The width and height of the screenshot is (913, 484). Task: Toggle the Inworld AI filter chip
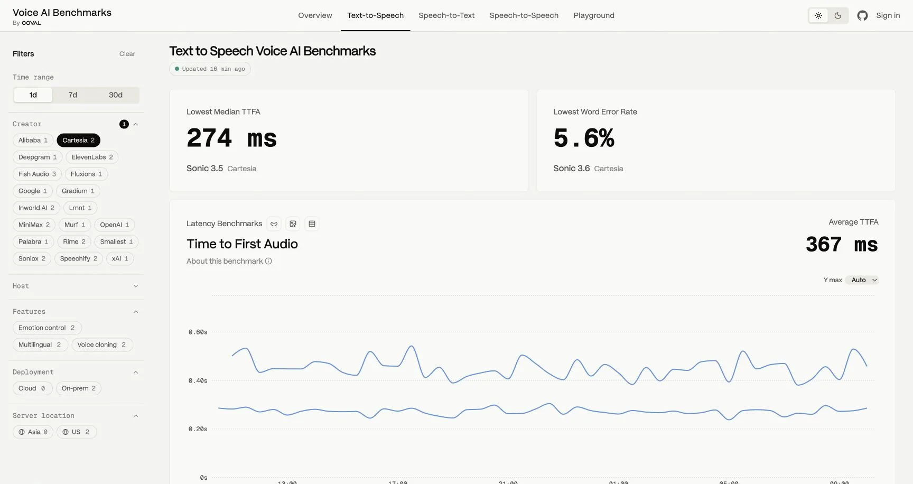(x=36, y=208)
